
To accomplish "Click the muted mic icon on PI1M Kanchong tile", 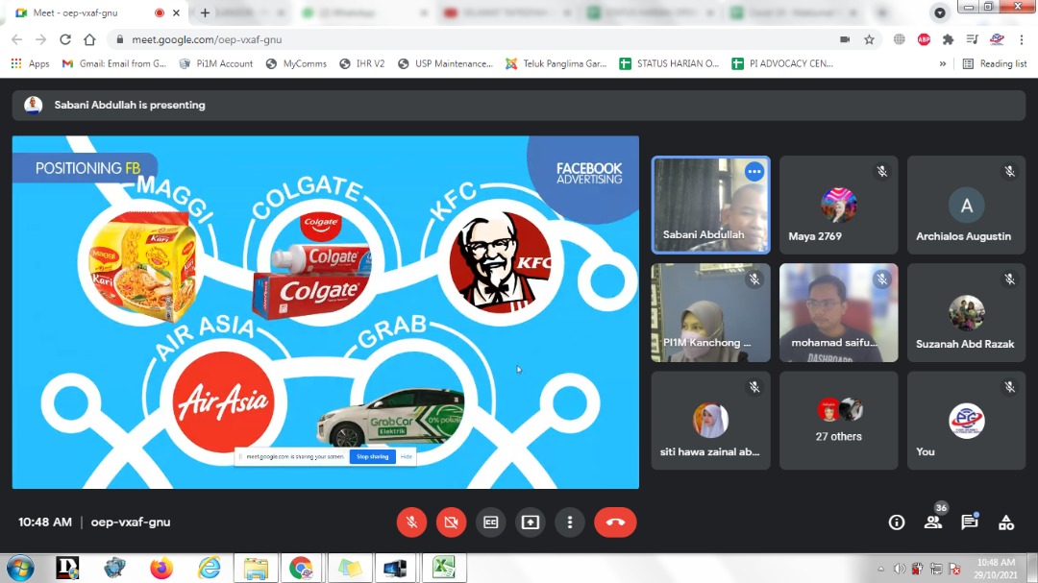I will click(754, 279).
